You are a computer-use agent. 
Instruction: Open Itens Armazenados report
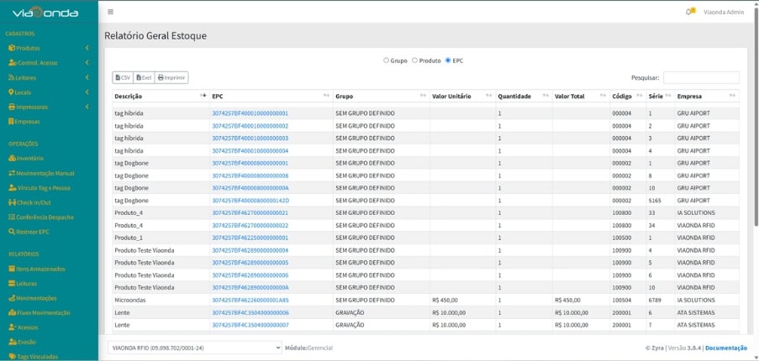coord(40,269)
